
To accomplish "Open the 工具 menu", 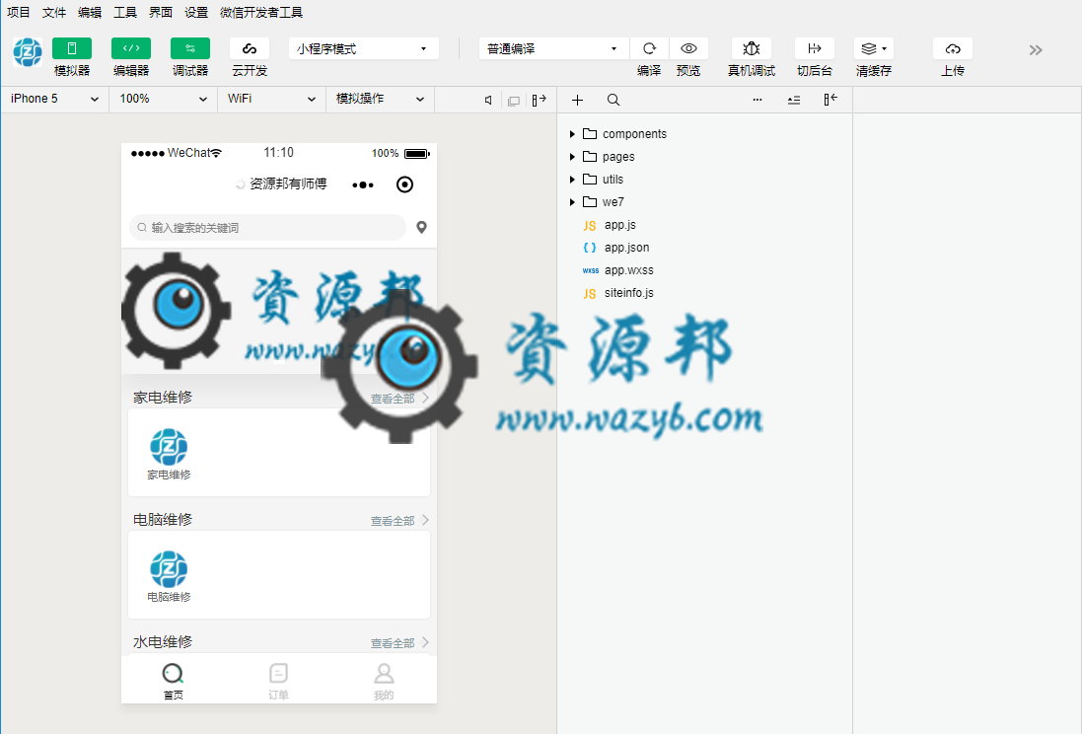I will point(125,13).
